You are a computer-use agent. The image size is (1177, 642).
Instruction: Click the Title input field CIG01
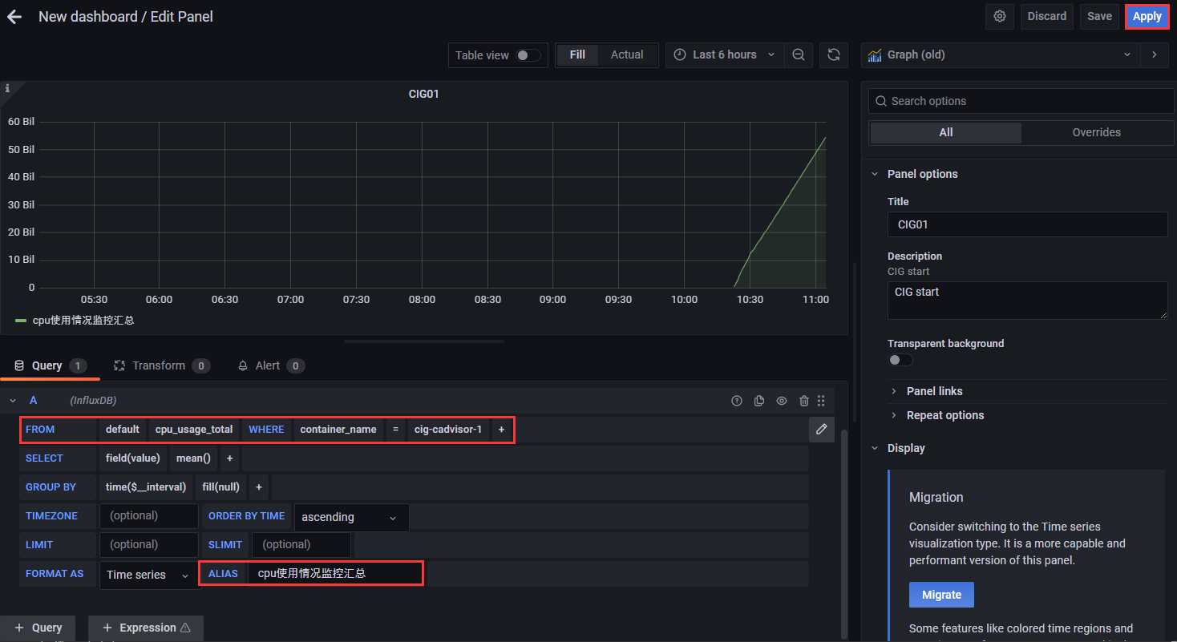[x=1027, y=224]
